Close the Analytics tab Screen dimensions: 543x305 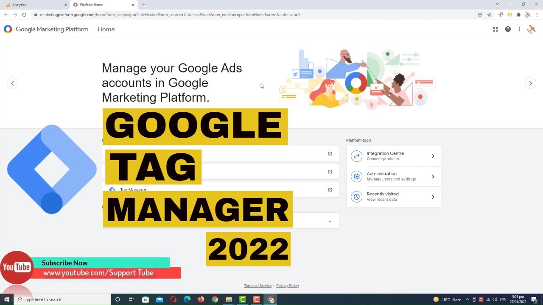tap(65, 5)
